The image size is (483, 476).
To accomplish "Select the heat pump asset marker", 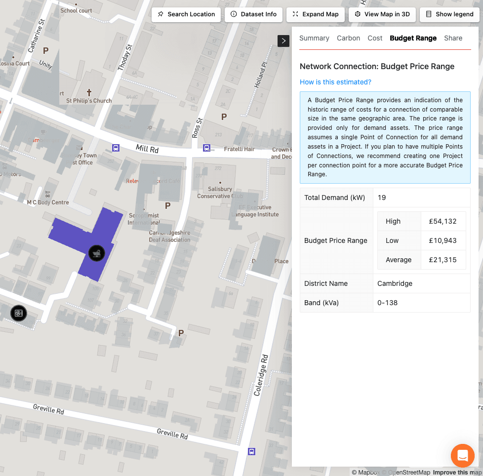I will 18,313.
